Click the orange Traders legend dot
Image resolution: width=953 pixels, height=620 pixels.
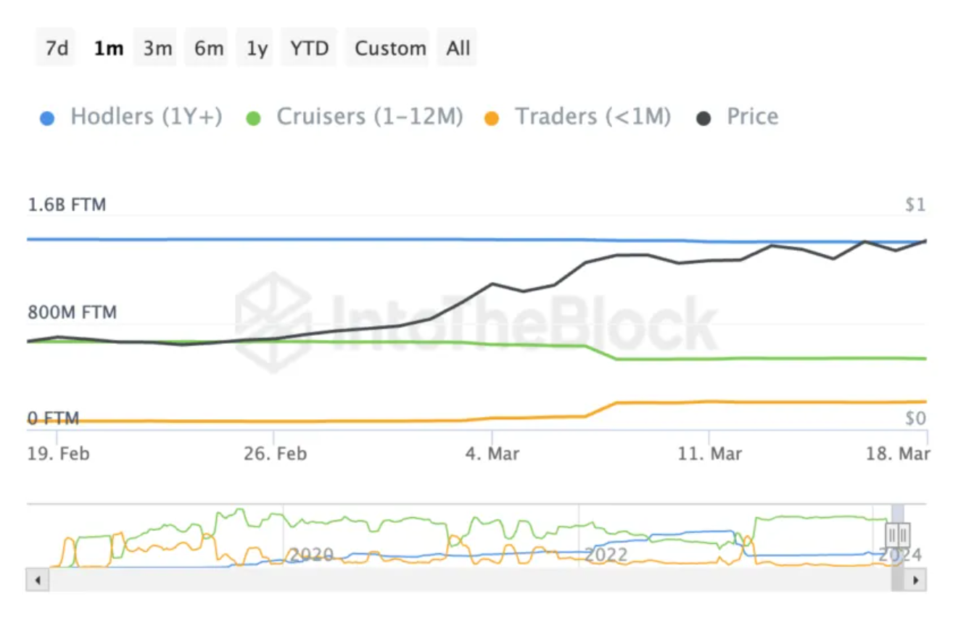(492, 118)
